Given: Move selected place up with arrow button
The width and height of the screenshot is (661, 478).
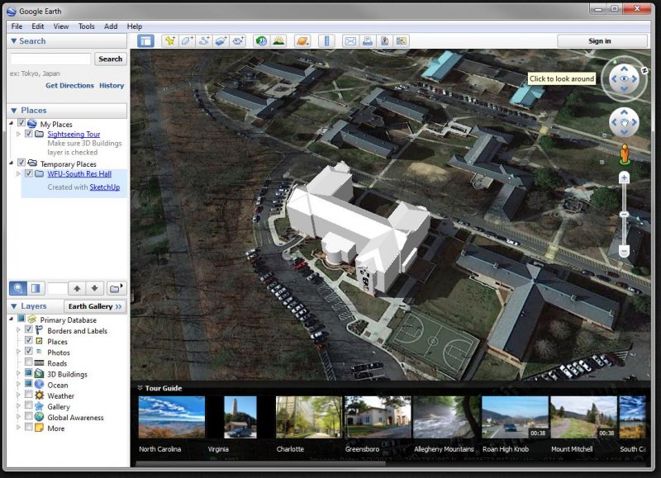Looking at the screenshot, I should pos(77,288).
